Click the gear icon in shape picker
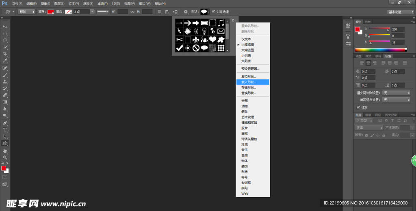The width and height of the screenshot is (416, 211). [233, 21]
